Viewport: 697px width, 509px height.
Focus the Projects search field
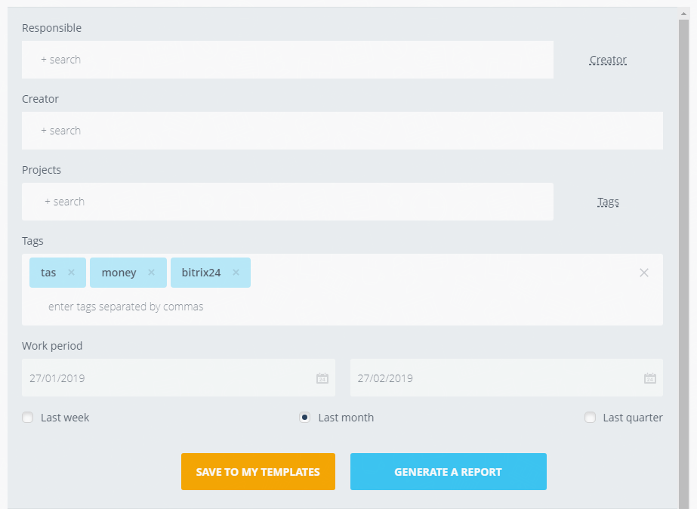coord(288,202)
